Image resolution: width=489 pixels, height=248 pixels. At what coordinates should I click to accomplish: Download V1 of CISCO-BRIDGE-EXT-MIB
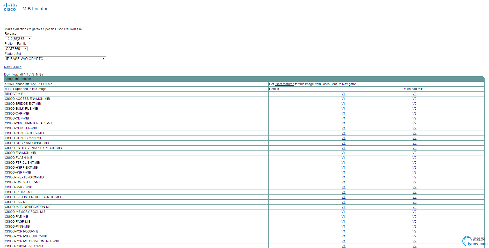(343, 104)
